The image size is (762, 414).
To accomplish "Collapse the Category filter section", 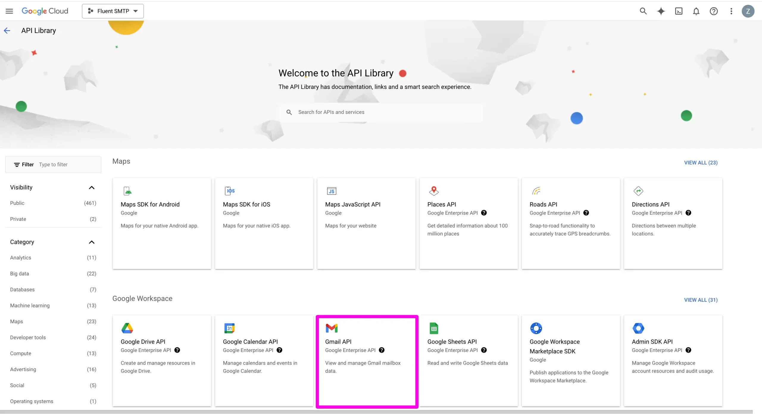I will tap(92, 242).
